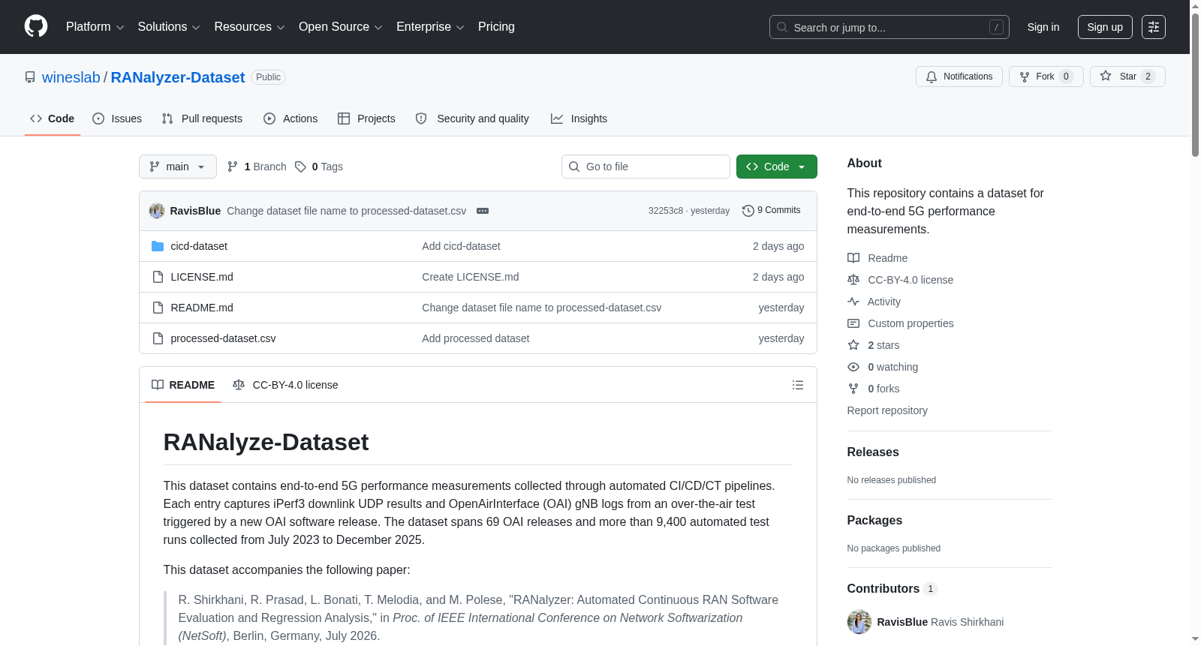Click the Fork icon
Screen dimensions: 1201x646
coord(1025,77)
